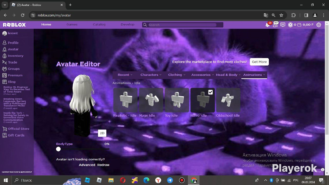Toggle avatar view to 2D
Screen dimensions: 329x185
tap(102, 133)
